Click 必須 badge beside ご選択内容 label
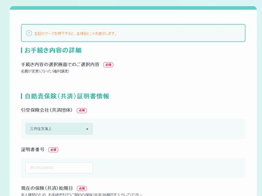Viewport: 262px width, 196px height. click(x=108, y=65)
